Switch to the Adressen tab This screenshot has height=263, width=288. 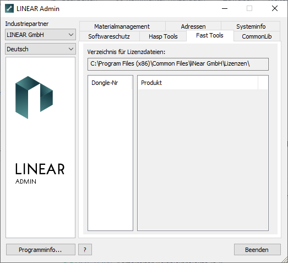[x=193, y=26]
